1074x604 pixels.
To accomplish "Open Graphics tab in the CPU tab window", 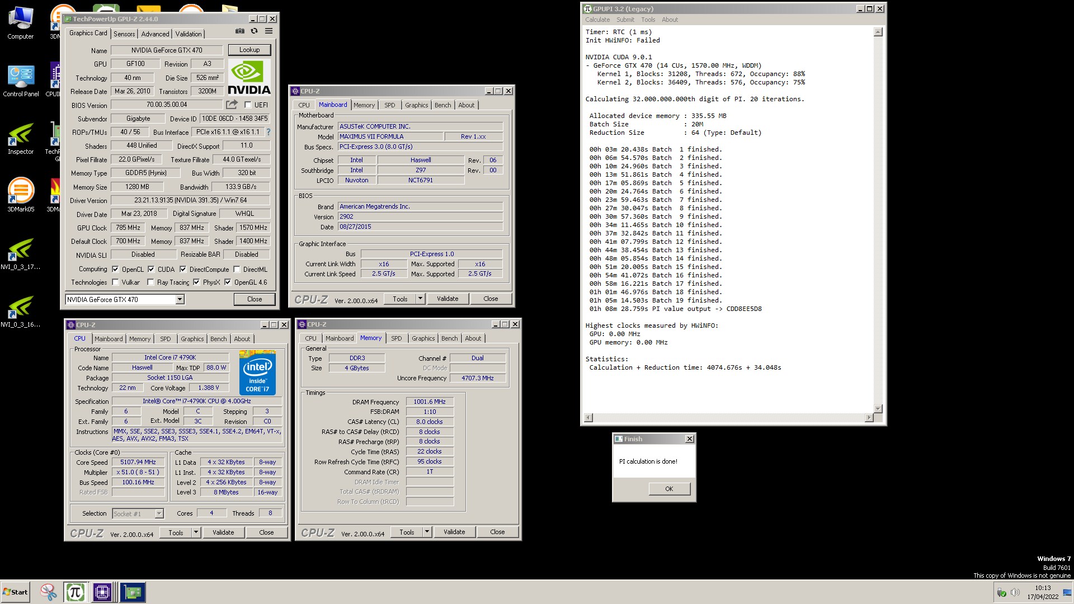I will pos(192,339).
